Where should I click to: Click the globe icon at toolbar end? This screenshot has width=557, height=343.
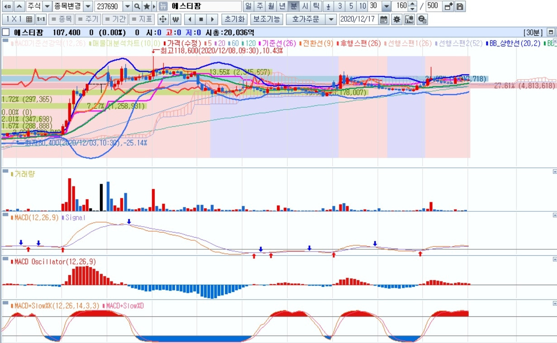[x=422, y=19]
